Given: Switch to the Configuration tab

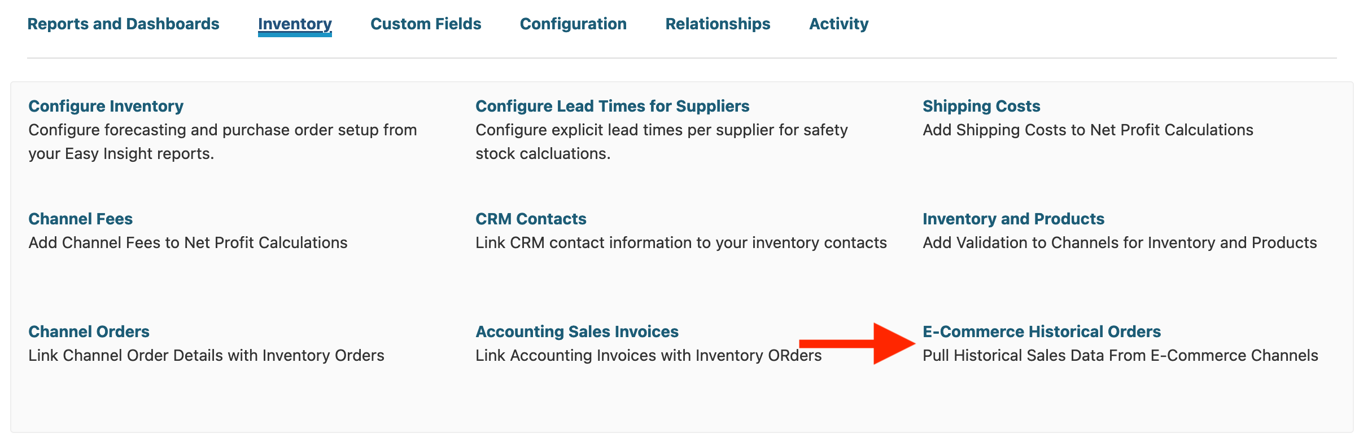Looking at the screenshot, I should click(x=573, y=24).
